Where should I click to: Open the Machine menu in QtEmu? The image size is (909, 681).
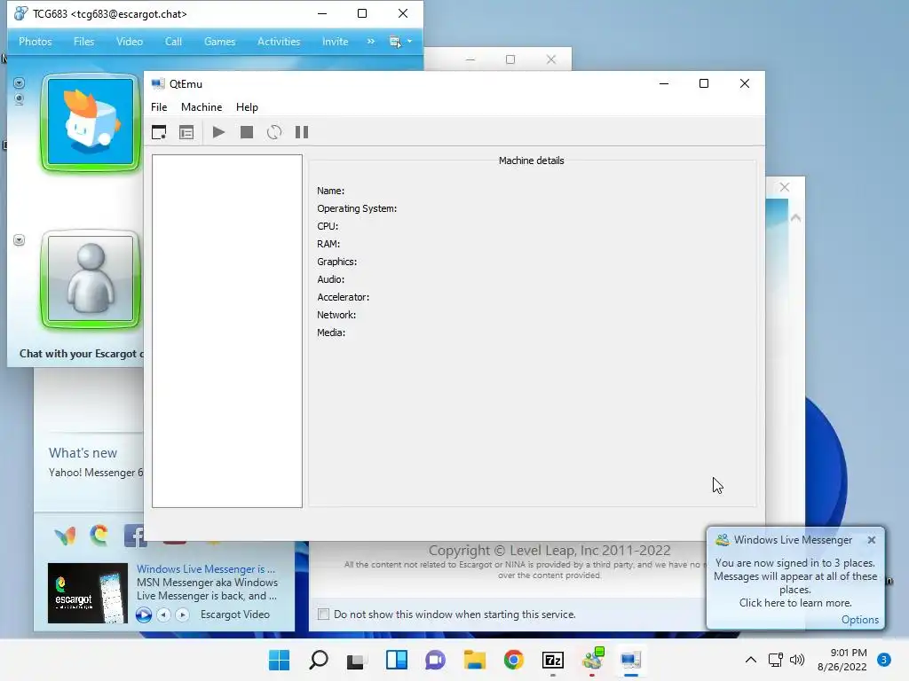pyautogui.click(x=202, y=107)
